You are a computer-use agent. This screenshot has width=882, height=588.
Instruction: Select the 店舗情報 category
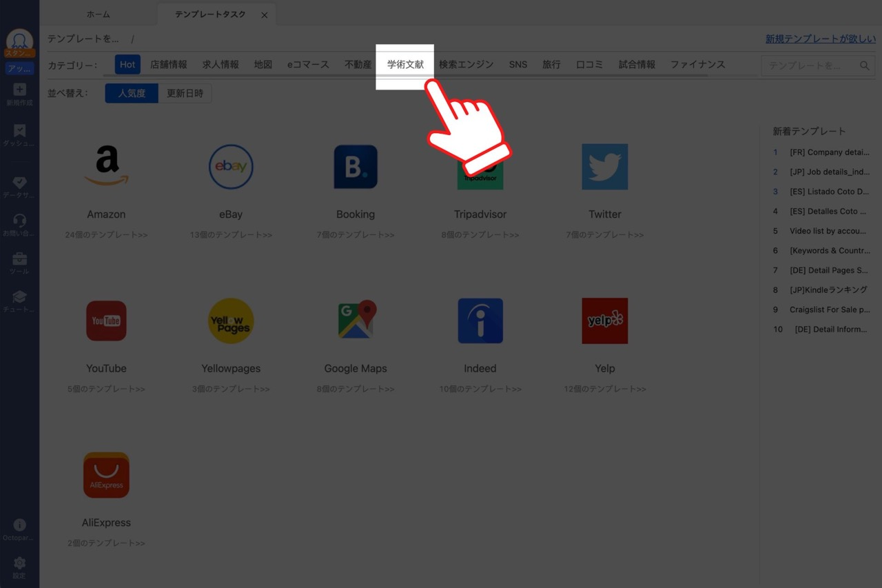169,65
